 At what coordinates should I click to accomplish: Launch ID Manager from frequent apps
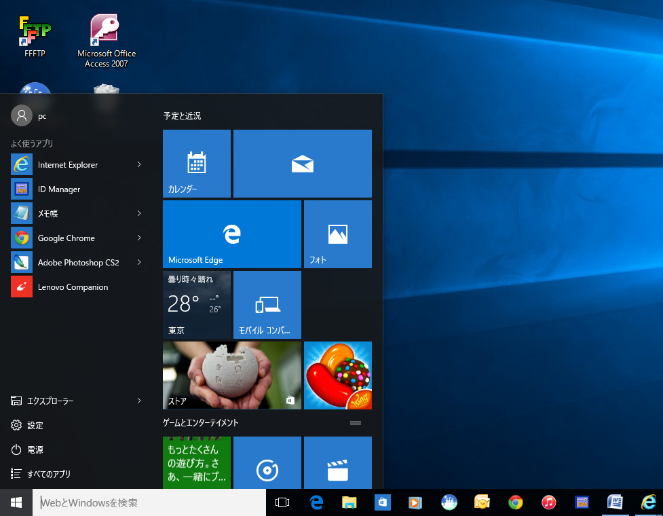[x=59, y=189]
